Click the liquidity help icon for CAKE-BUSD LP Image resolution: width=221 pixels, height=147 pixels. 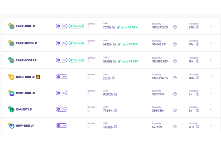click(x=175, y=44)
